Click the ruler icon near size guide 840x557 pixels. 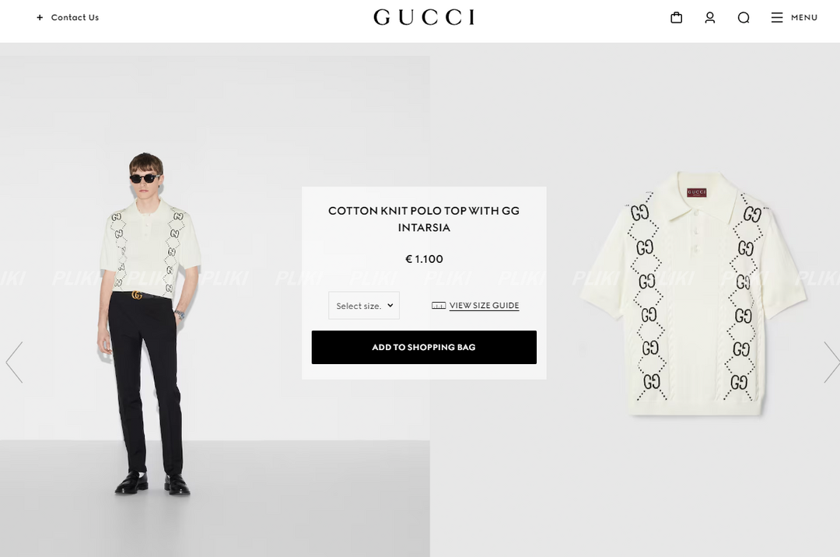pos(439,305)
